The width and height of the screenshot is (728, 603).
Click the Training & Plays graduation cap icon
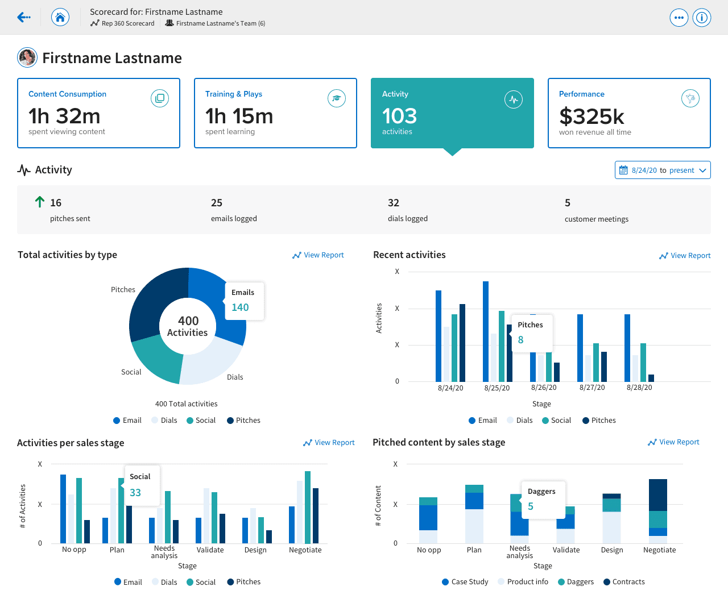337,98
